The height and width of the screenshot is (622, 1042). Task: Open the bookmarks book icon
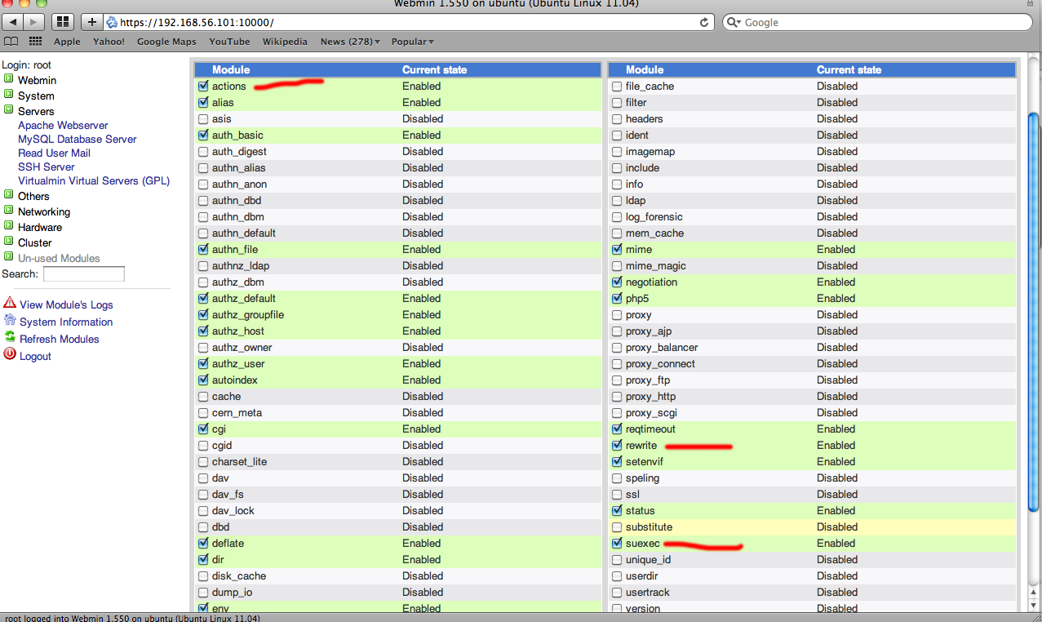(11, 42)
